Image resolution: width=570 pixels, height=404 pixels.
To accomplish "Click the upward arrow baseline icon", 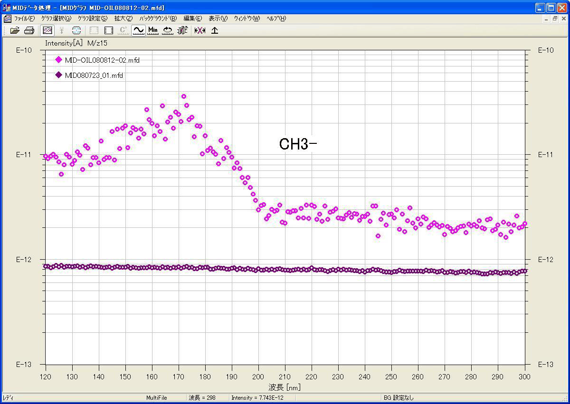I will pyautogui.click(x=215, y=30).
